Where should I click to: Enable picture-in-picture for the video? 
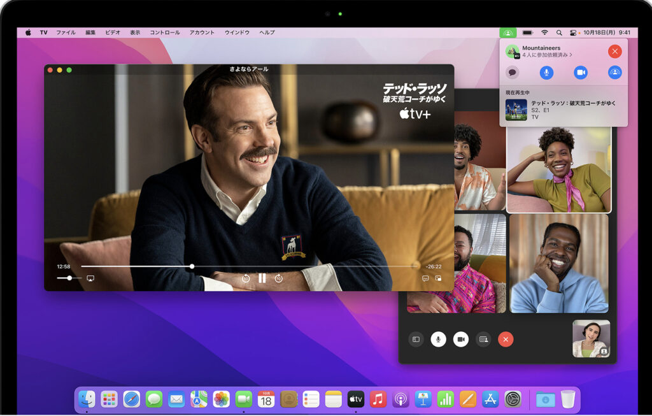(438, 278)
